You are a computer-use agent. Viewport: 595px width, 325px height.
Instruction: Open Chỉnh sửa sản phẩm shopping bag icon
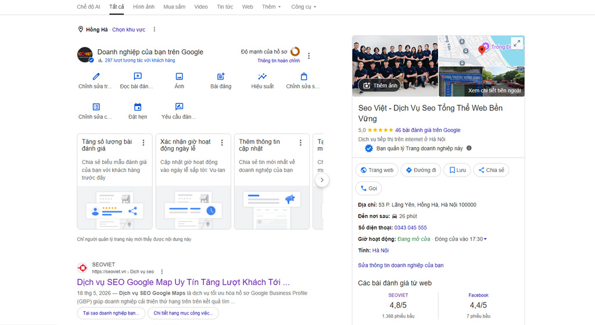(x=303, y=76)
